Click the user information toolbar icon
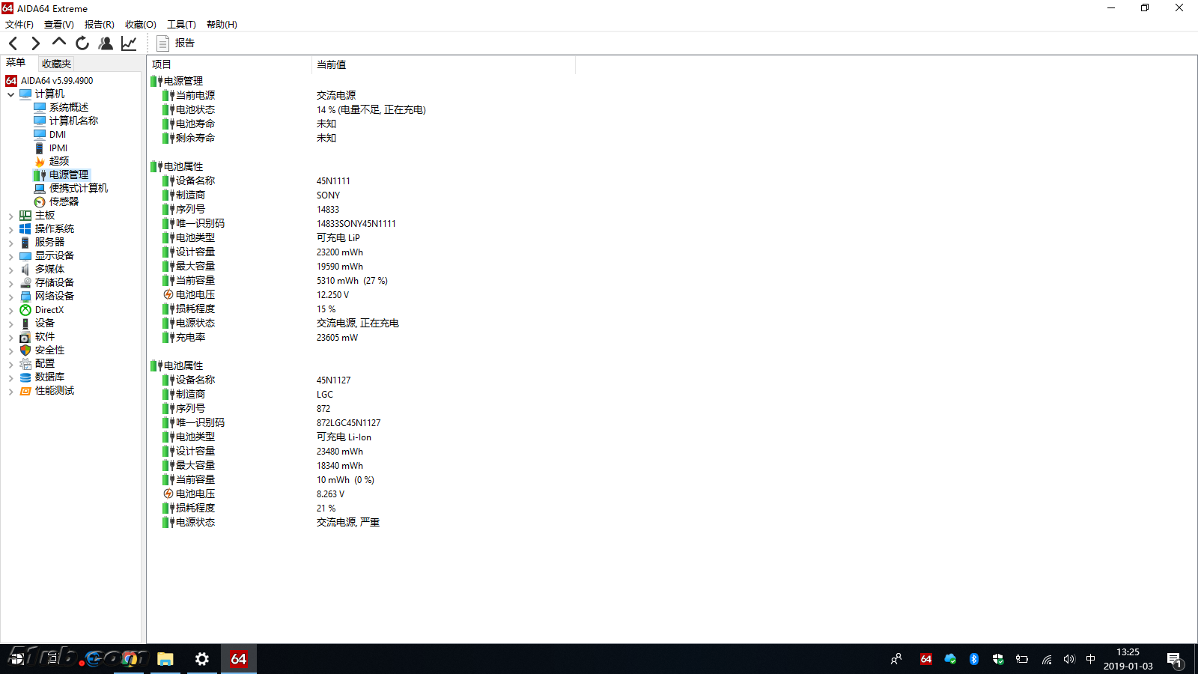Image resolution: width=1198 pixels, height=674 pixels. 106,43
